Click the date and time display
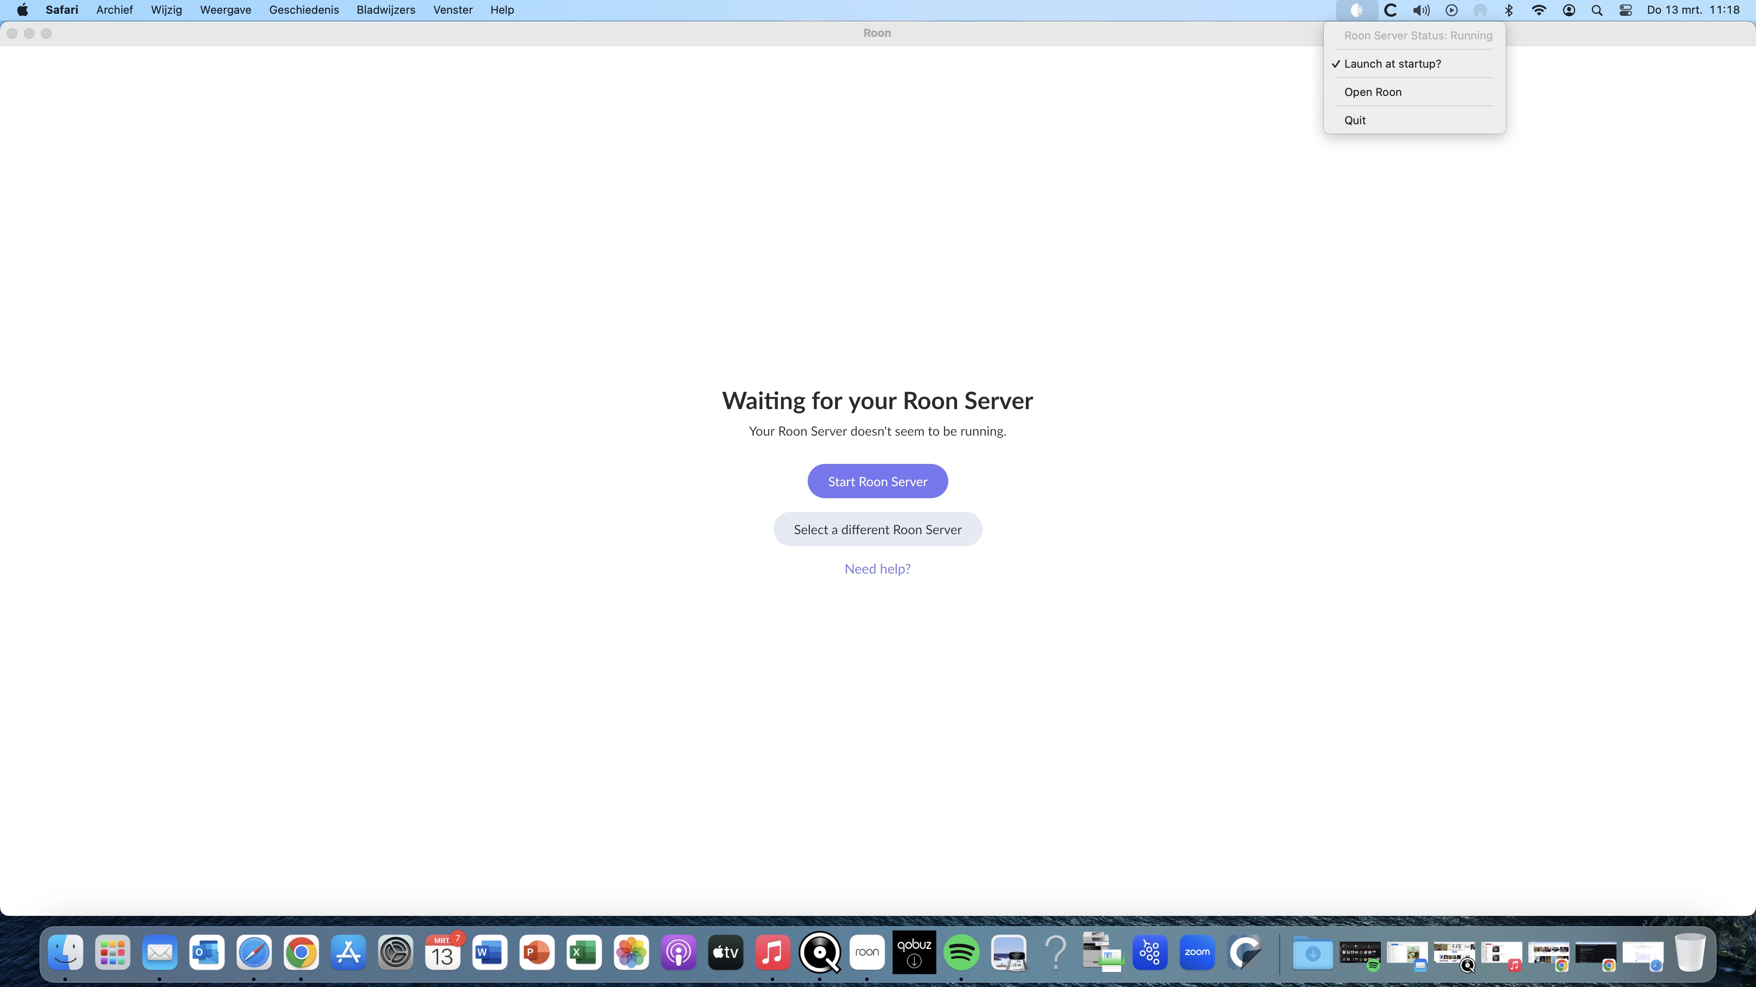Image resolution: width=1756 pixels, height=987 pixels. [1693, 10]
